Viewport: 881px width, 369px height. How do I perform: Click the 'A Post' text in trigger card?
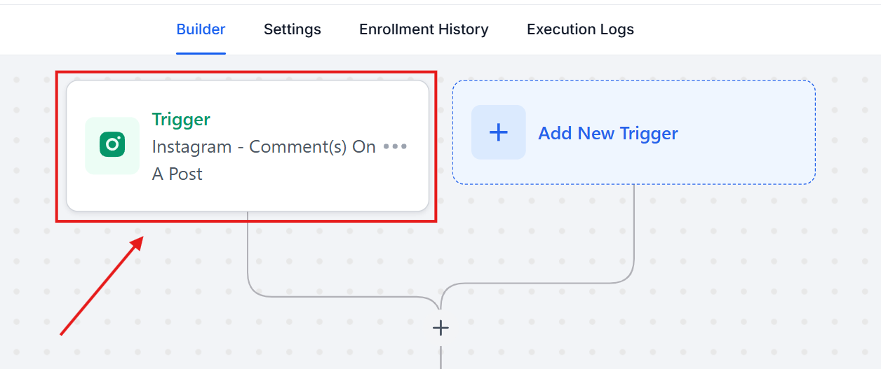point(177,174)
